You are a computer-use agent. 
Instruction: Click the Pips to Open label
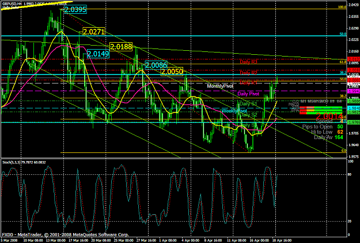[317, 126]
